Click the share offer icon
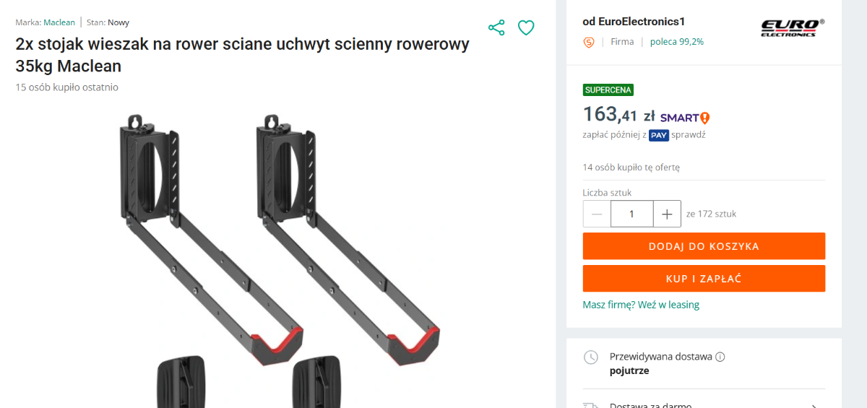The width and height of the screenshot is (867, 408). tap(496, 28)
